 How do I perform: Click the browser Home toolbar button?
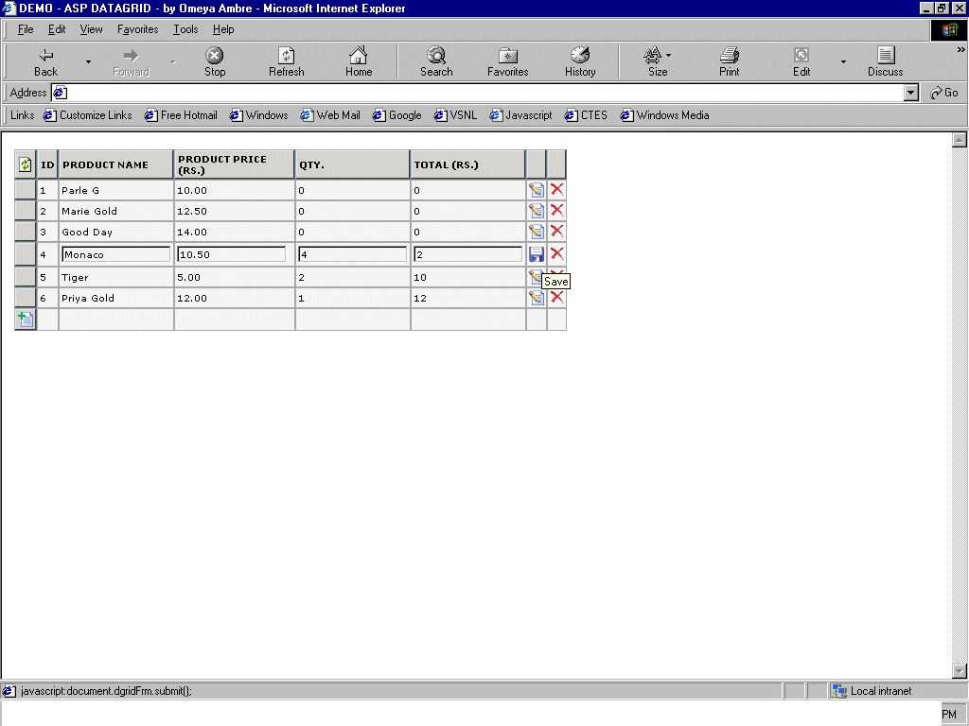[359, 62]
